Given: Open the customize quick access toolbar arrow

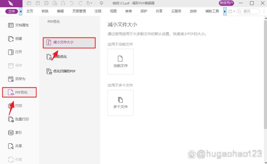Looking at the screenshot, I should (101, 3).
